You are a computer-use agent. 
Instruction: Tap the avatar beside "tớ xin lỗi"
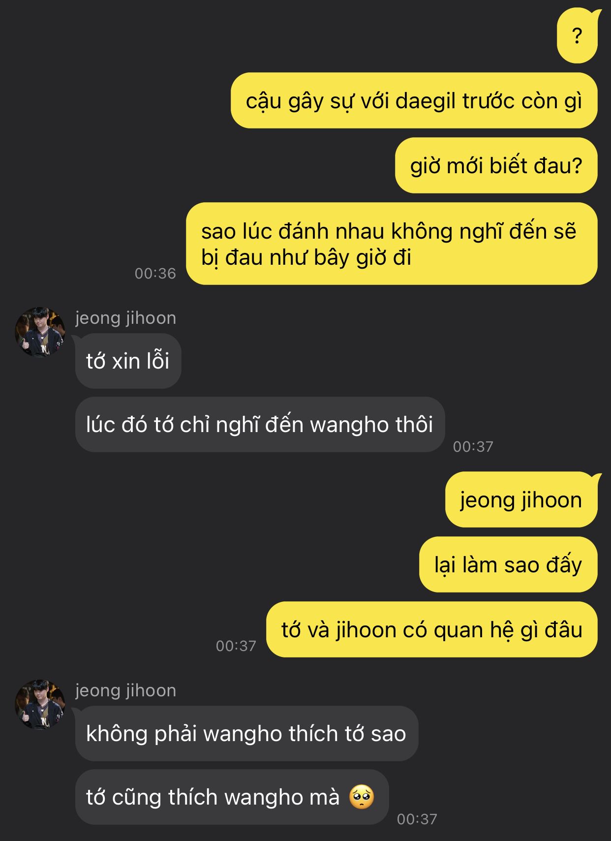[40, 332]
